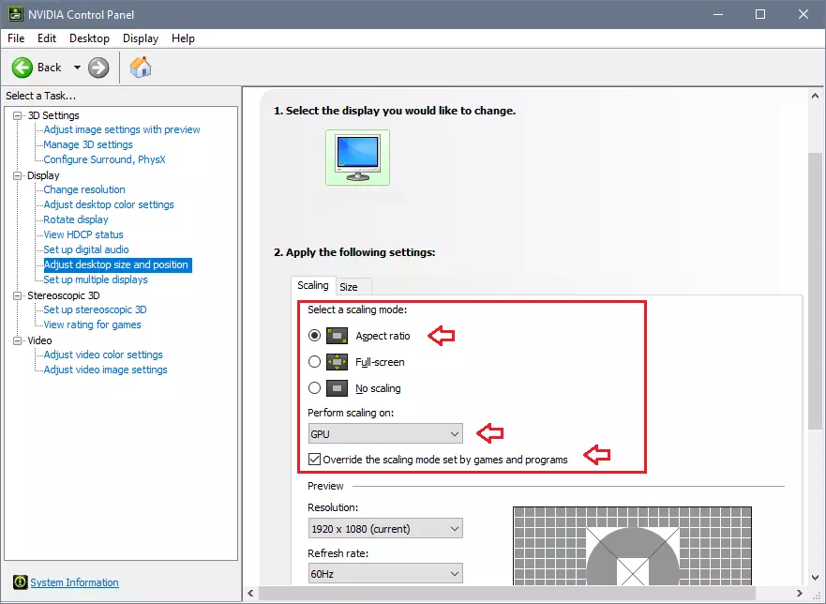Select Adjust desktop size and position
This screenshot has width=826, height=604.
point(117,264)
